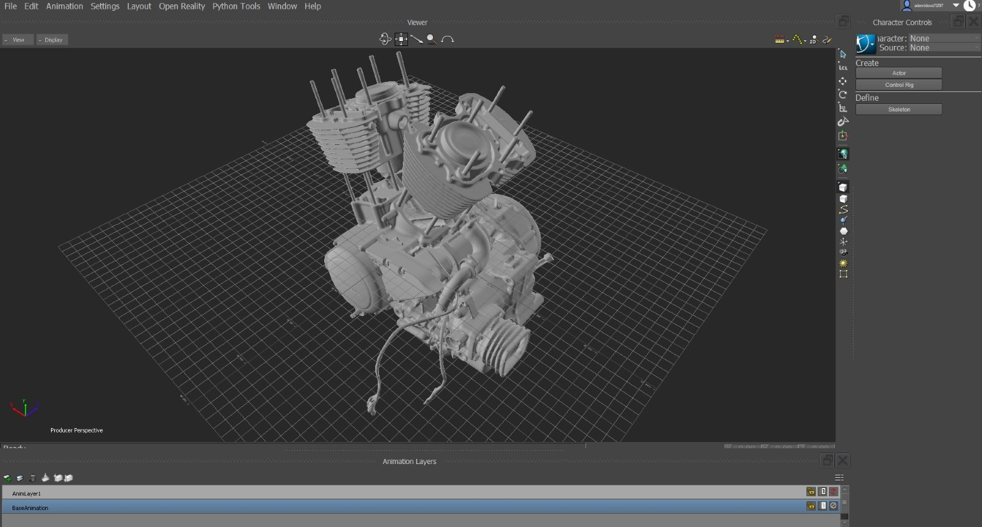The width and height of the screenshot is (982, 527).
Task: Toggle mute on AnimLayer1 layer
Action: point(833,492)
